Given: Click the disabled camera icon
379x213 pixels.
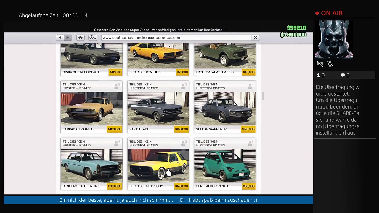Looking at the screenshot, I should [320, 64].
